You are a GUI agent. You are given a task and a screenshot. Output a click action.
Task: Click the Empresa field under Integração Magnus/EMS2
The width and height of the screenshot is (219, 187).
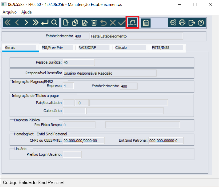click(x=68, y=86)
